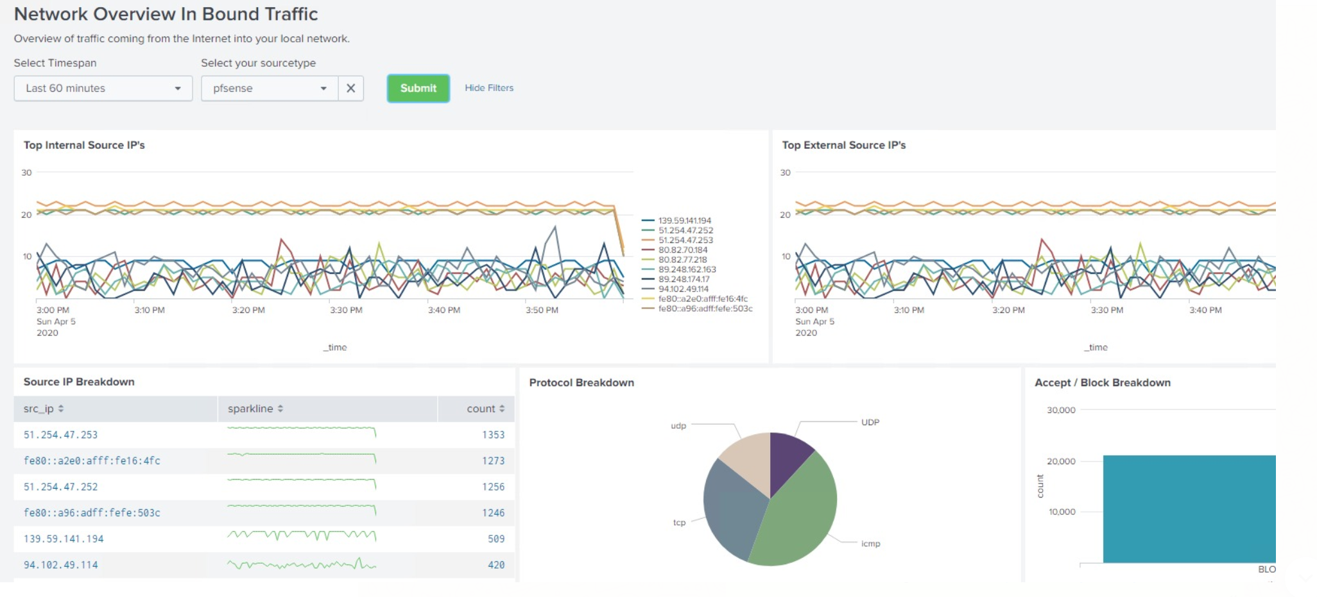The image size is (1317, 597).
Task: Select legend entry fe80::a2e0:afff:fe16:4fc
Action: coord(694,299)
